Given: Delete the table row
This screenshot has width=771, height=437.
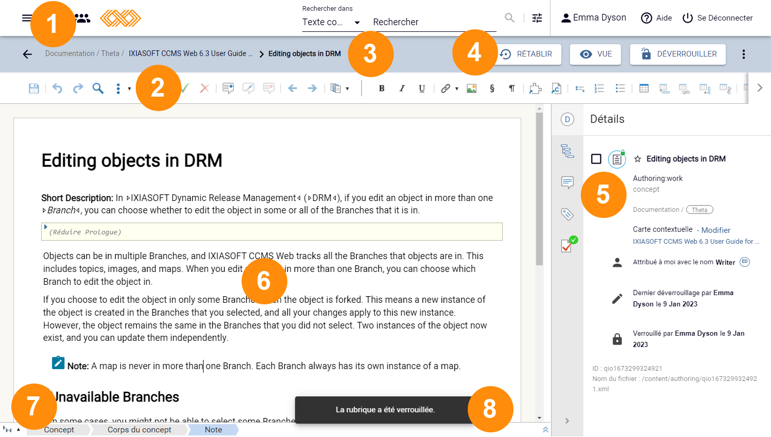Looking at the screenshot, I should [x=684, y=88].
